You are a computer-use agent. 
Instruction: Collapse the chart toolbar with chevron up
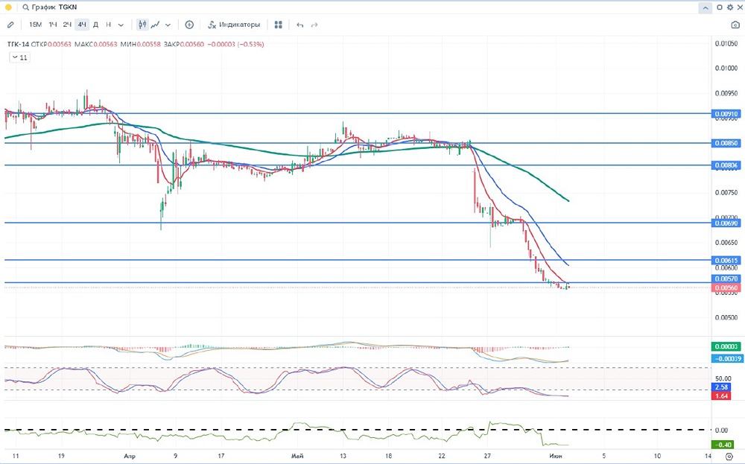tap(705, 7)
